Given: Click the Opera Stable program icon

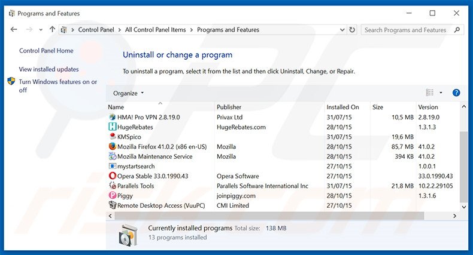Looking at the screenshot, I should 112,176.
